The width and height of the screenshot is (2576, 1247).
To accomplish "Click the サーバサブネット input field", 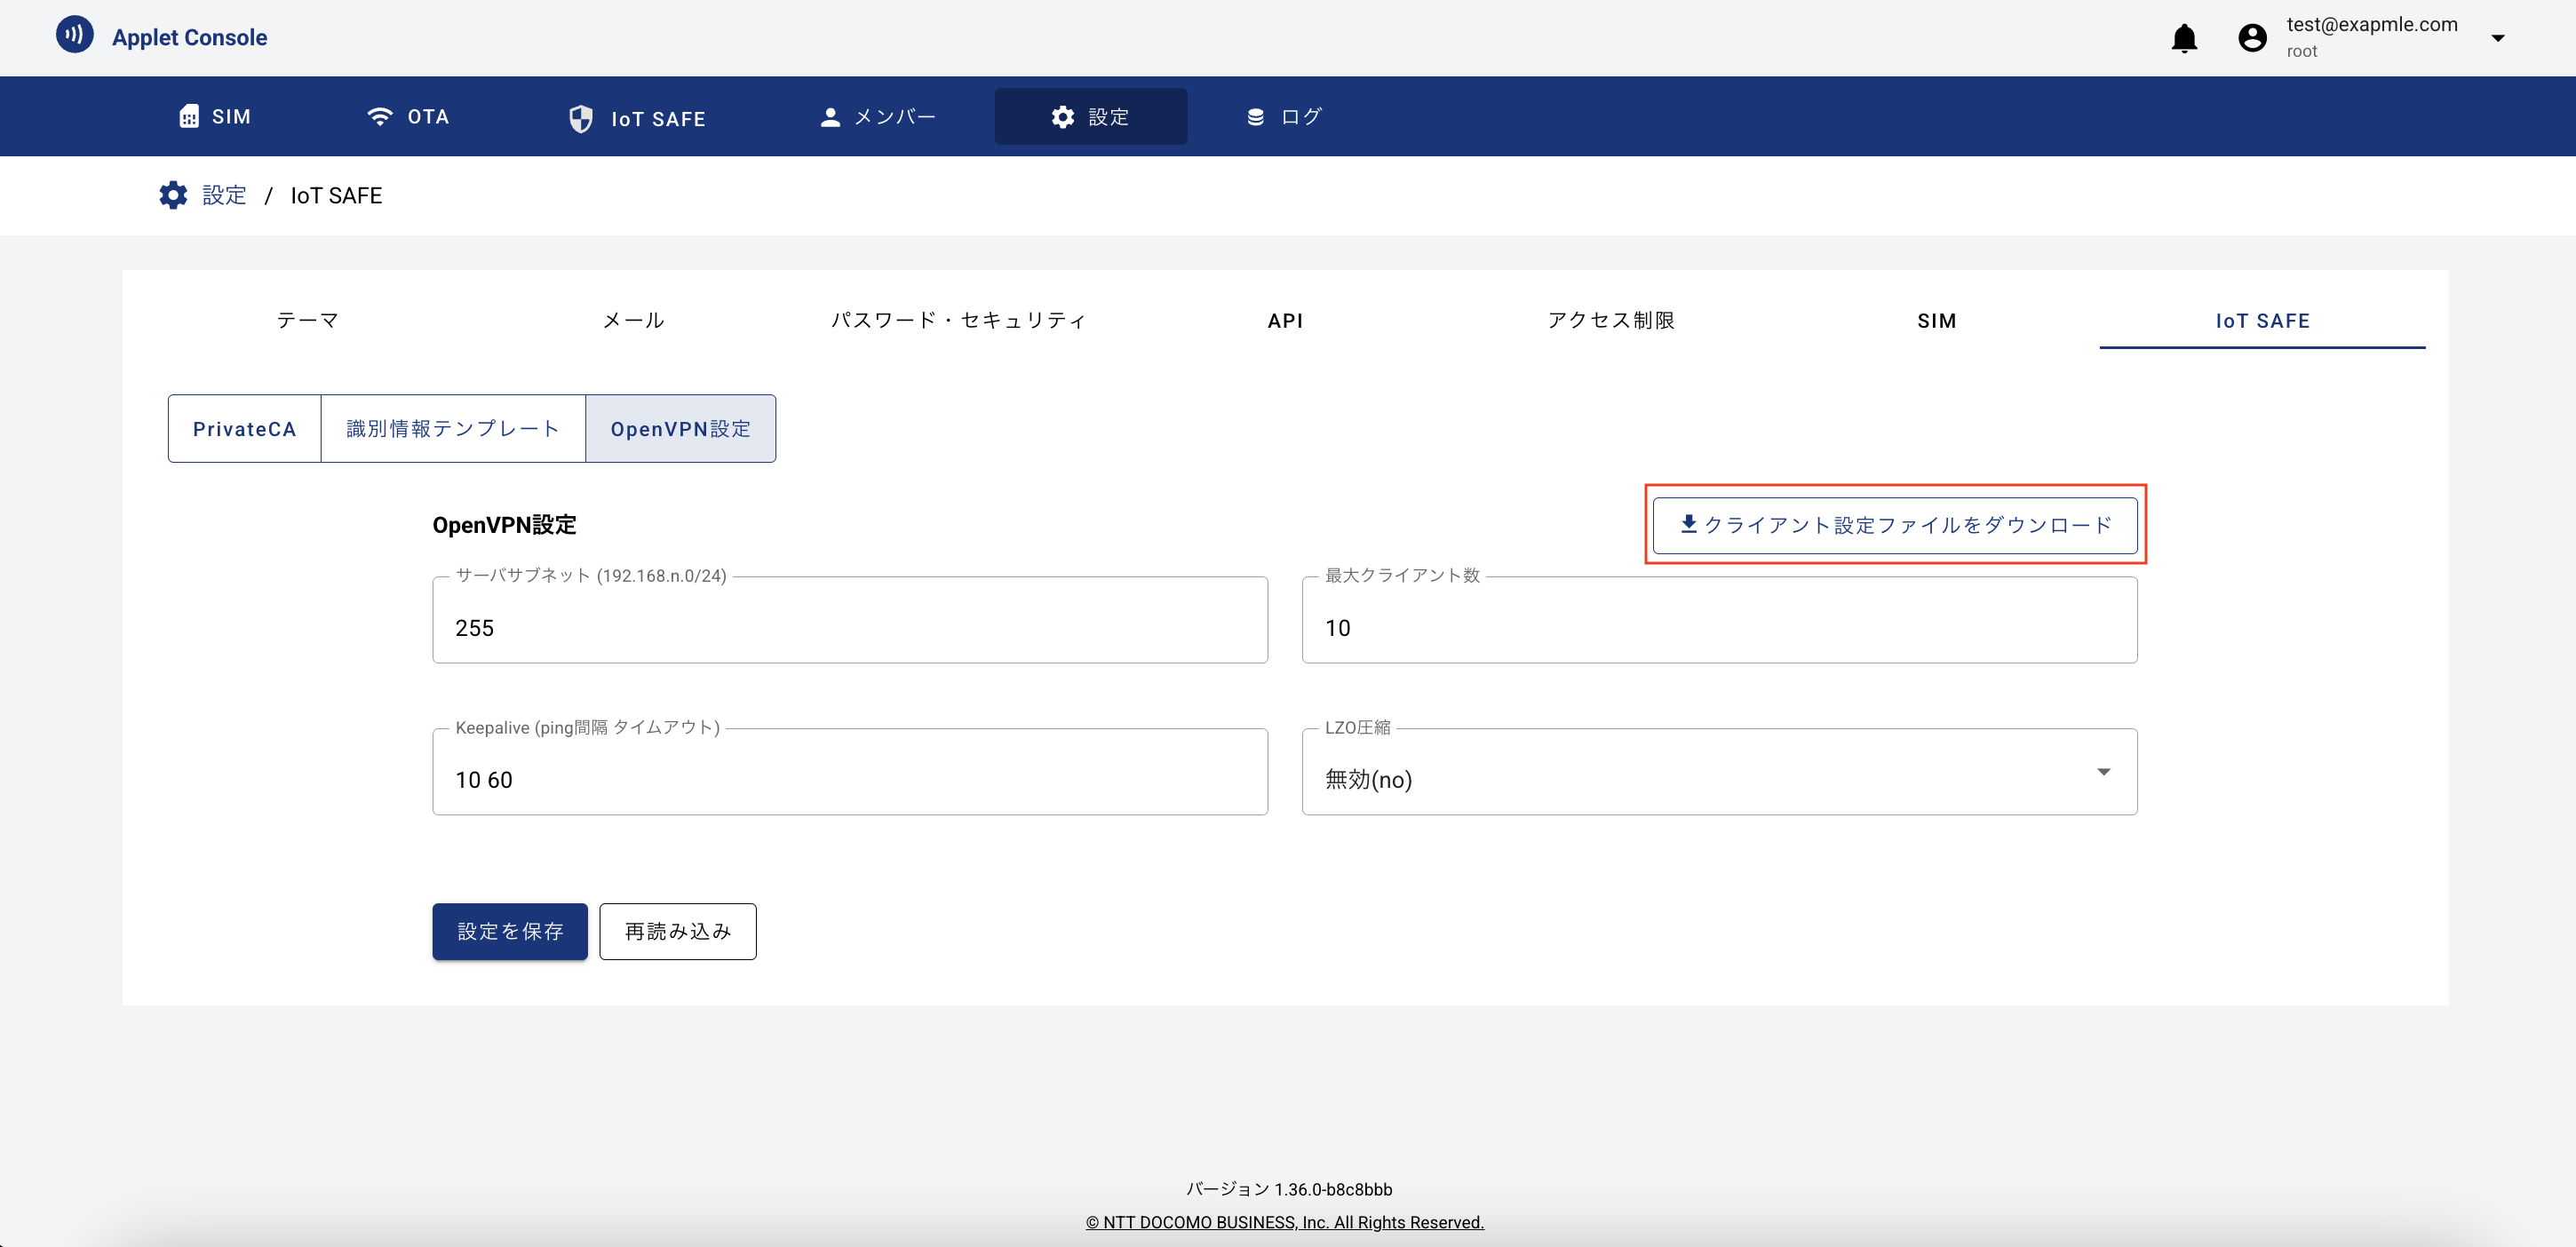I will 850,620.
